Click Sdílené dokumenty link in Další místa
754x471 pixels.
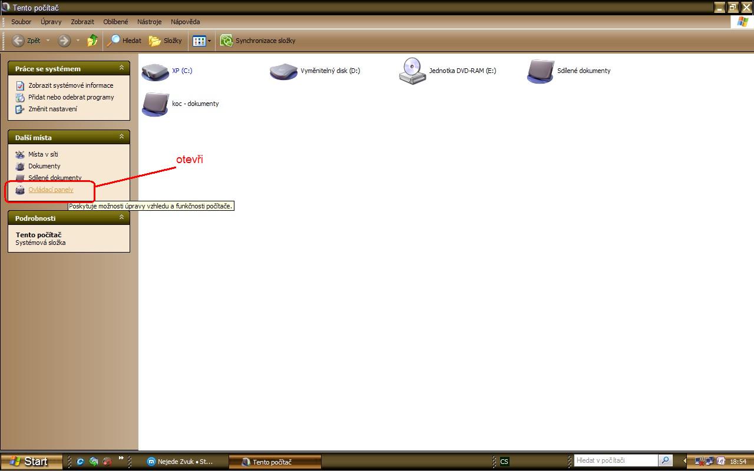[x=55, y=178]
